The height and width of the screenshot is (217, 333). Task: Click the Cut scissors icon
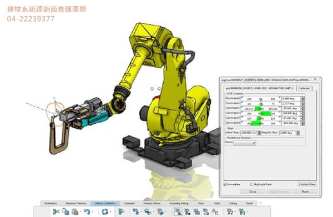(x=56, y=211)
